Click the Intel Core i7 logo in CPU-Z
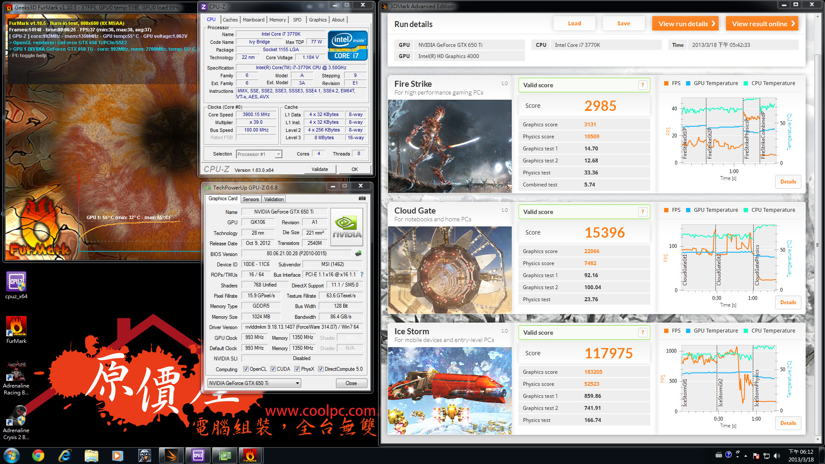Viewport: 825px width, 464px height. pos(348,45)
